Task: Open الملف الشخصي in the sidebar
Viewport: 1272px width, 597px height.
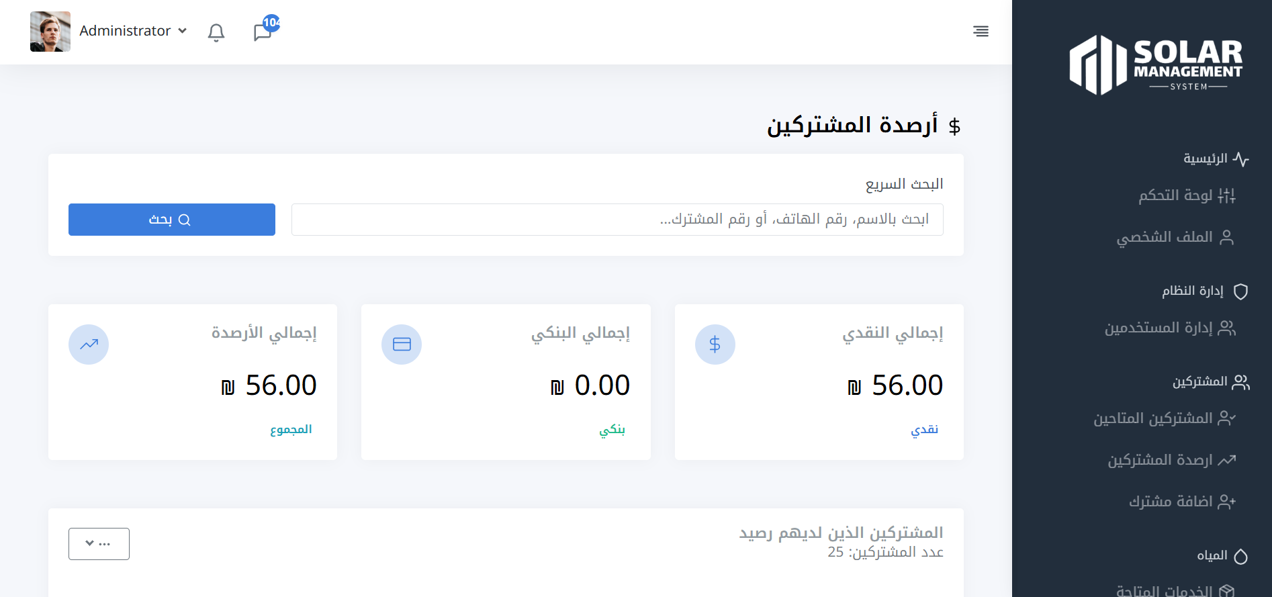Action: 1174,237
